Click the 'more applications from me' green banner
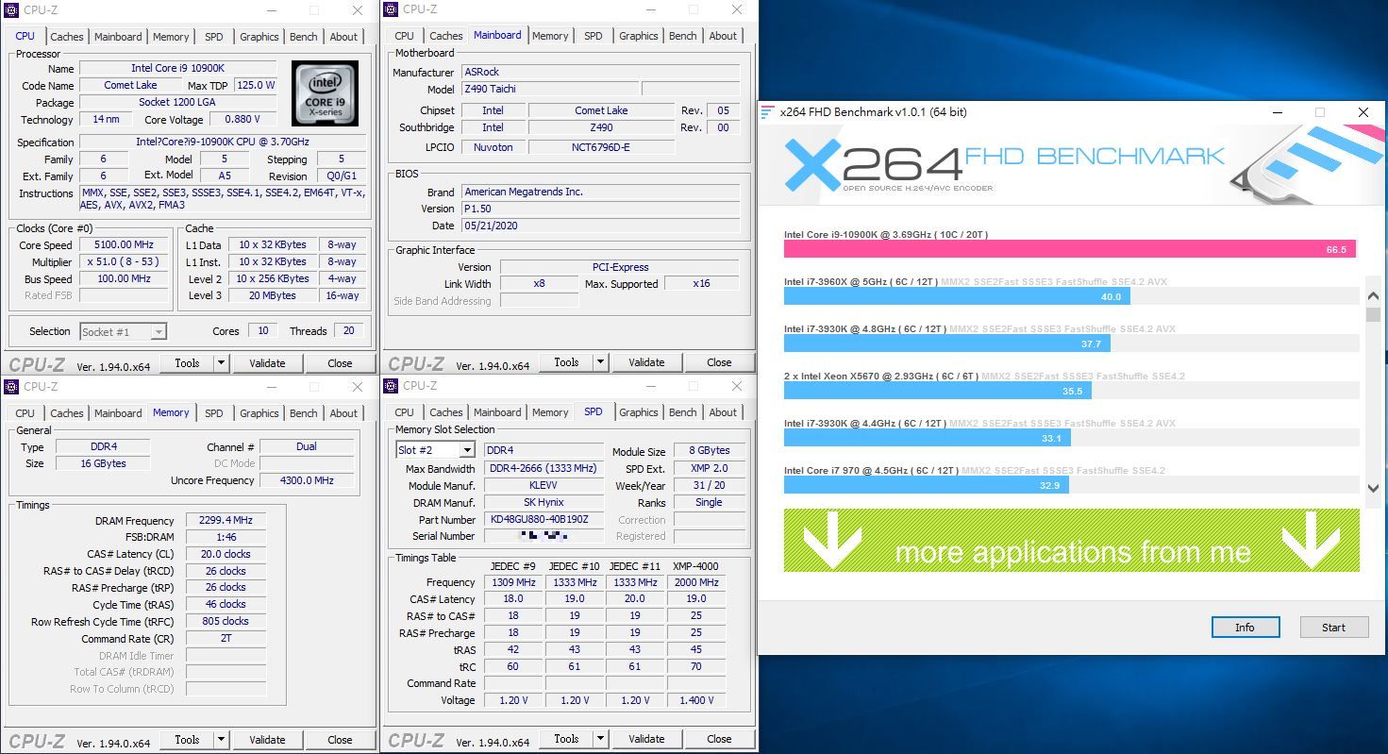The height and width of the screenshot is (754, 1388). (1072, 540)
